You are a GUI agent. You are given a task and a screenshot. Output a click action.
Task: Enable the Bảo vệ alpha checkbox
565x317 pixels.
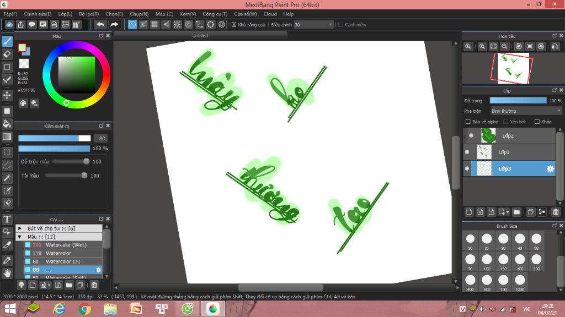click(468, 122)
